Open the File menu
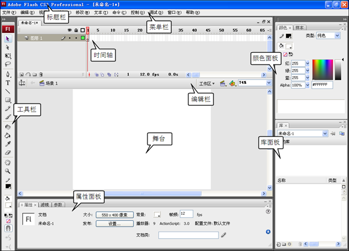The image size is (349, 251). (9, 12)
